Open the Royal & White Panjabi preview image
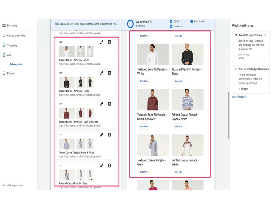 click(187, 100)
